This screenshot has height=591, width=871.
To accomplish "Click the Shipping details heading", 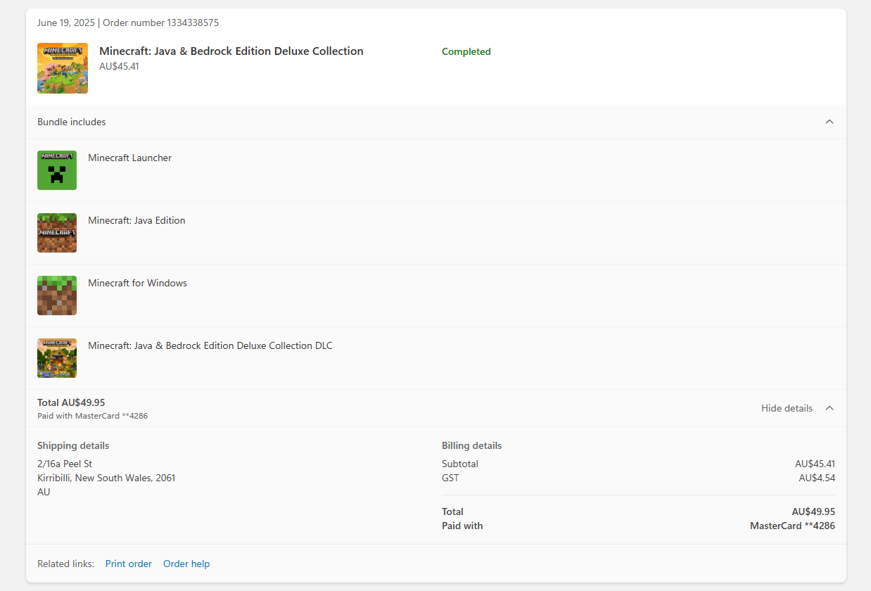I will [x=73, y=445].
